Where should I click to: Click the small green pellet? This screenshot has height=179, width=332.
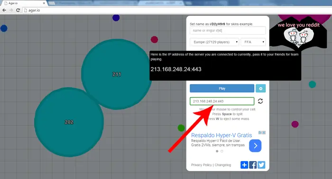(181, 128)
